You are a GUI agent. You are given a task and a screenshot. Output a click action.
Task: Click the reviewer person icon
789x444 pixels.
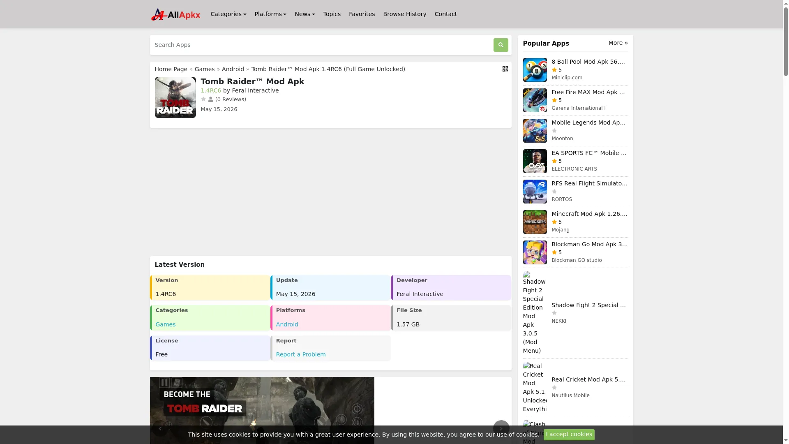tap(210, 99)
